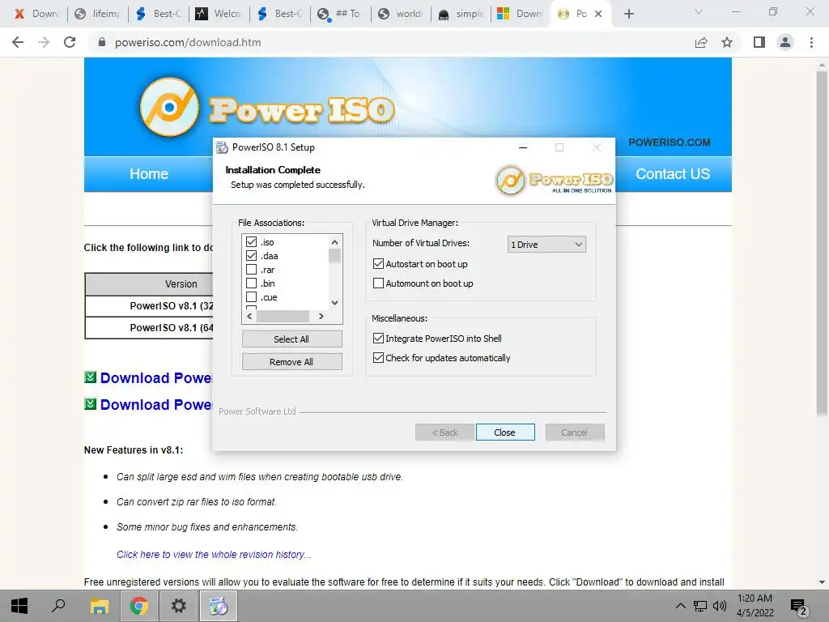This screenshot has width=829, height=622.
Task: Open the notification center icon
Action: click(799, 607)
